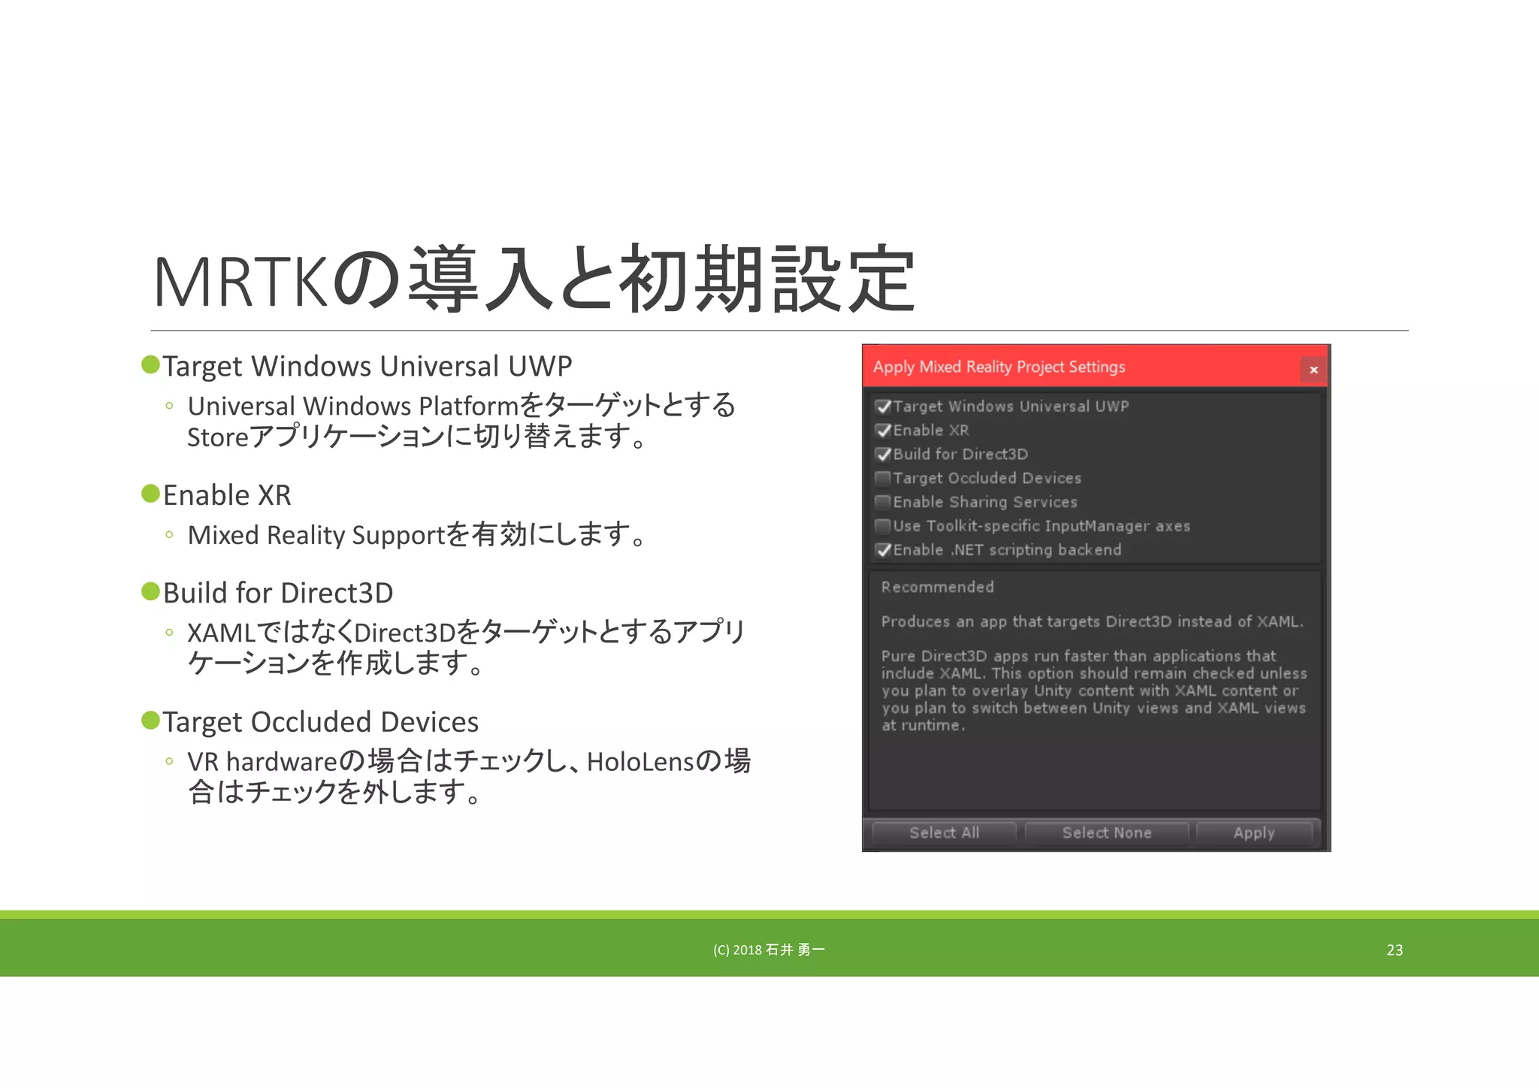Click the dialog title 'Apply Mixed Reality Project Settings'
1539x1088 pixels.
click(x=999, y=367)
